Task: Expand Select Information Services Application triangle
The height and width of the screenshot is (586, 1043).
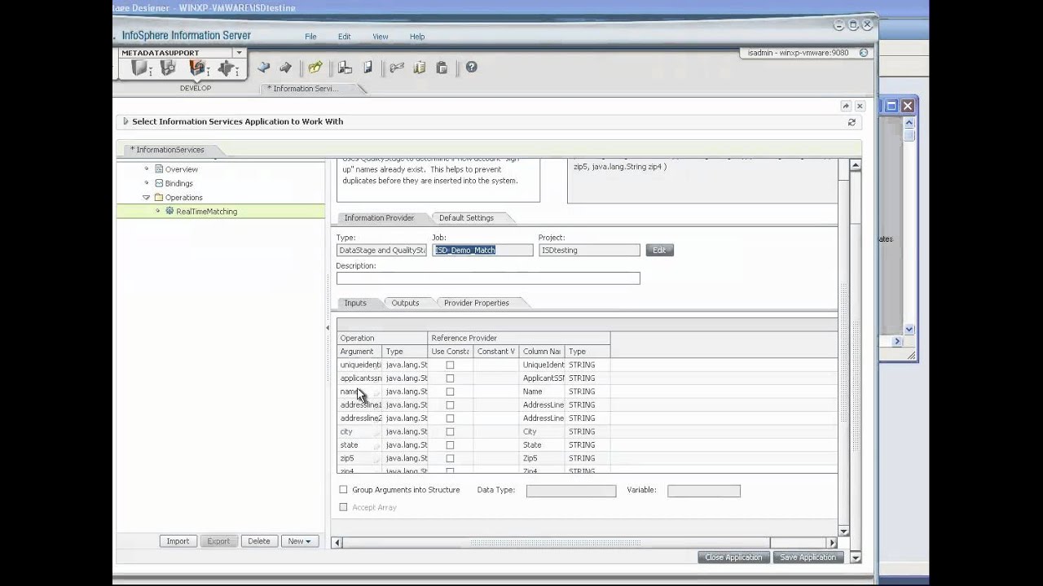Action: tap(125, 121)
